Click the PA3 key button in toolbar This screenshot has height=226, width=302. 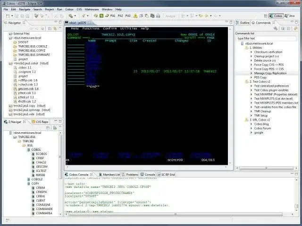pyautogui.click(x=128, y=16)
